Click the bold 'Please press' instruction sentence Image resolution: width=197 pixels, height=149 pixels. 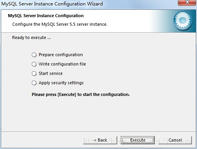pyautogui.click(x=81, y=94)
